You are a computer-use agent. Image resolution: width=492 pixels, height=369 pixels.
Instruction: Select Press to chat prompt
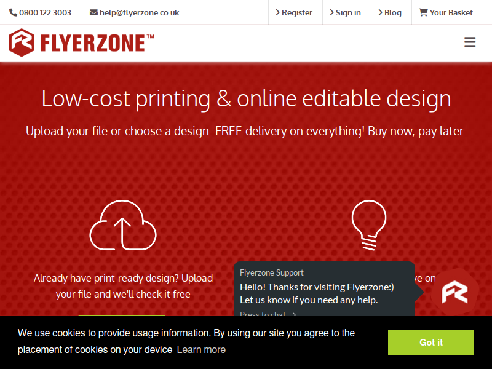pyautogui.click(x=268, y=314)
